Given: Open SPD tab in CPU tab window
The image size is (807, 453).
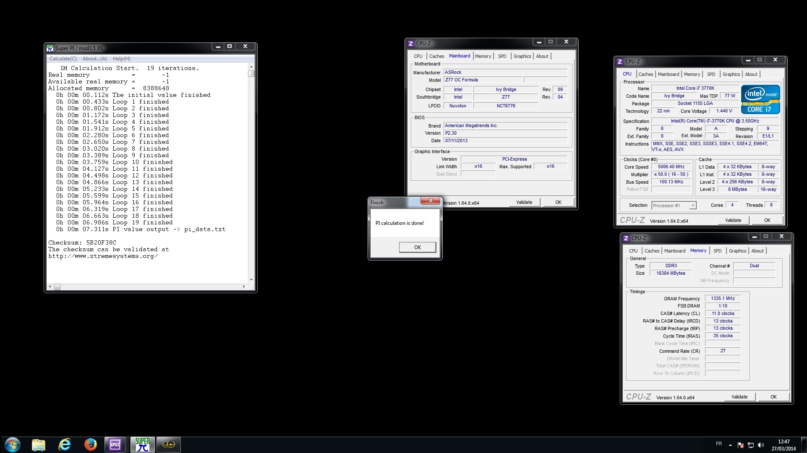Looking at the screenshot, I should click(711, 74).
